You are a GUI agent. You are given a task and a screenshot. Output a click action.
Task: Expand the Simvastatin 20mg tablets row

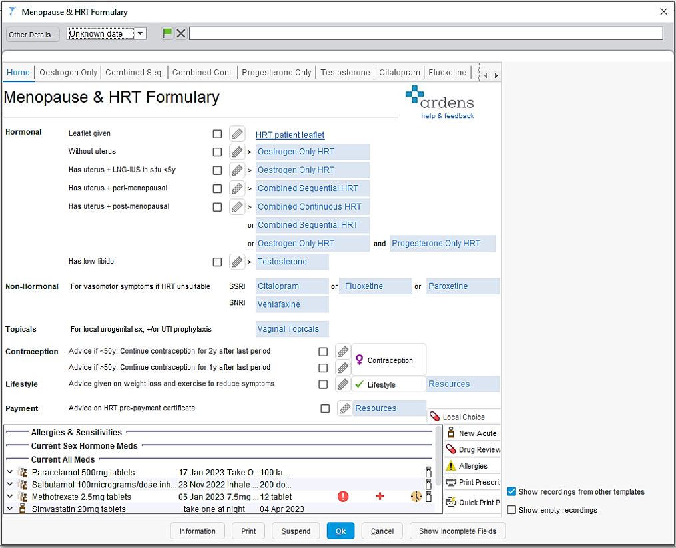pyautogui.click(x=10, y=509)
